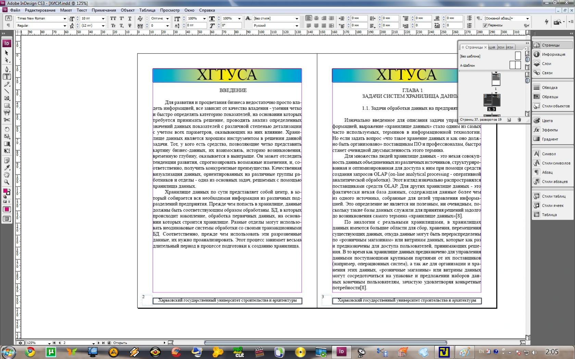Select page 1 thumbnail in Страницы panel
575x359 pixels.
click(x=496, y=79)
